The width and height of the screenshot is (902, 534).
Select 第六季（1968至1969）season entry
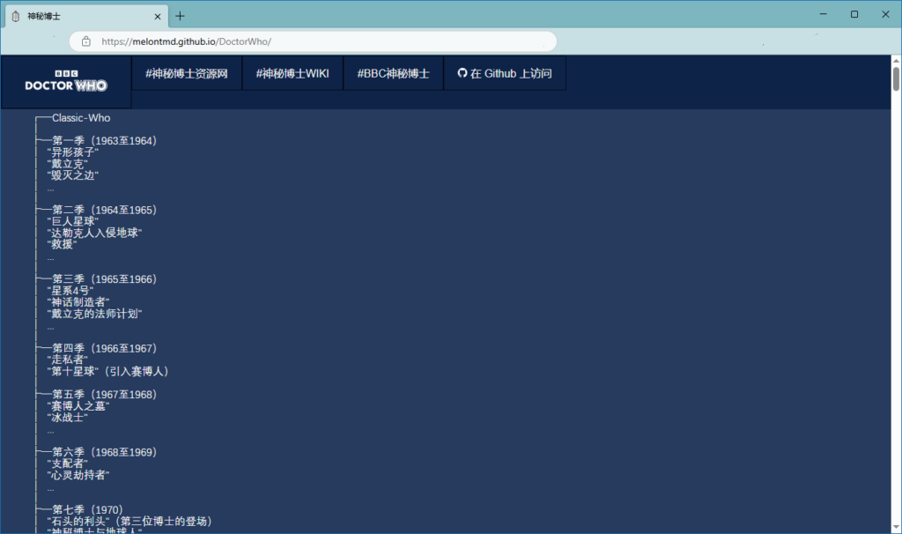(104, 452)
